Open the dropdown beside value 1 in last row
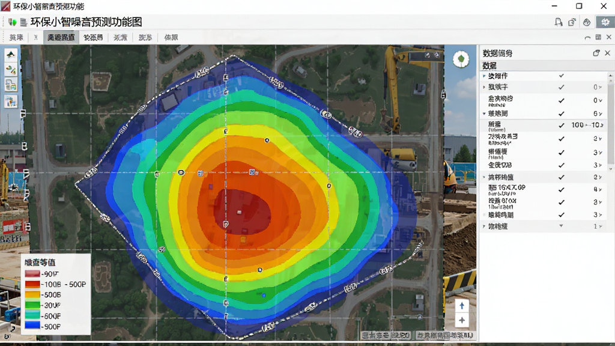This screenshot has width=615, height=346. (601, 226)
